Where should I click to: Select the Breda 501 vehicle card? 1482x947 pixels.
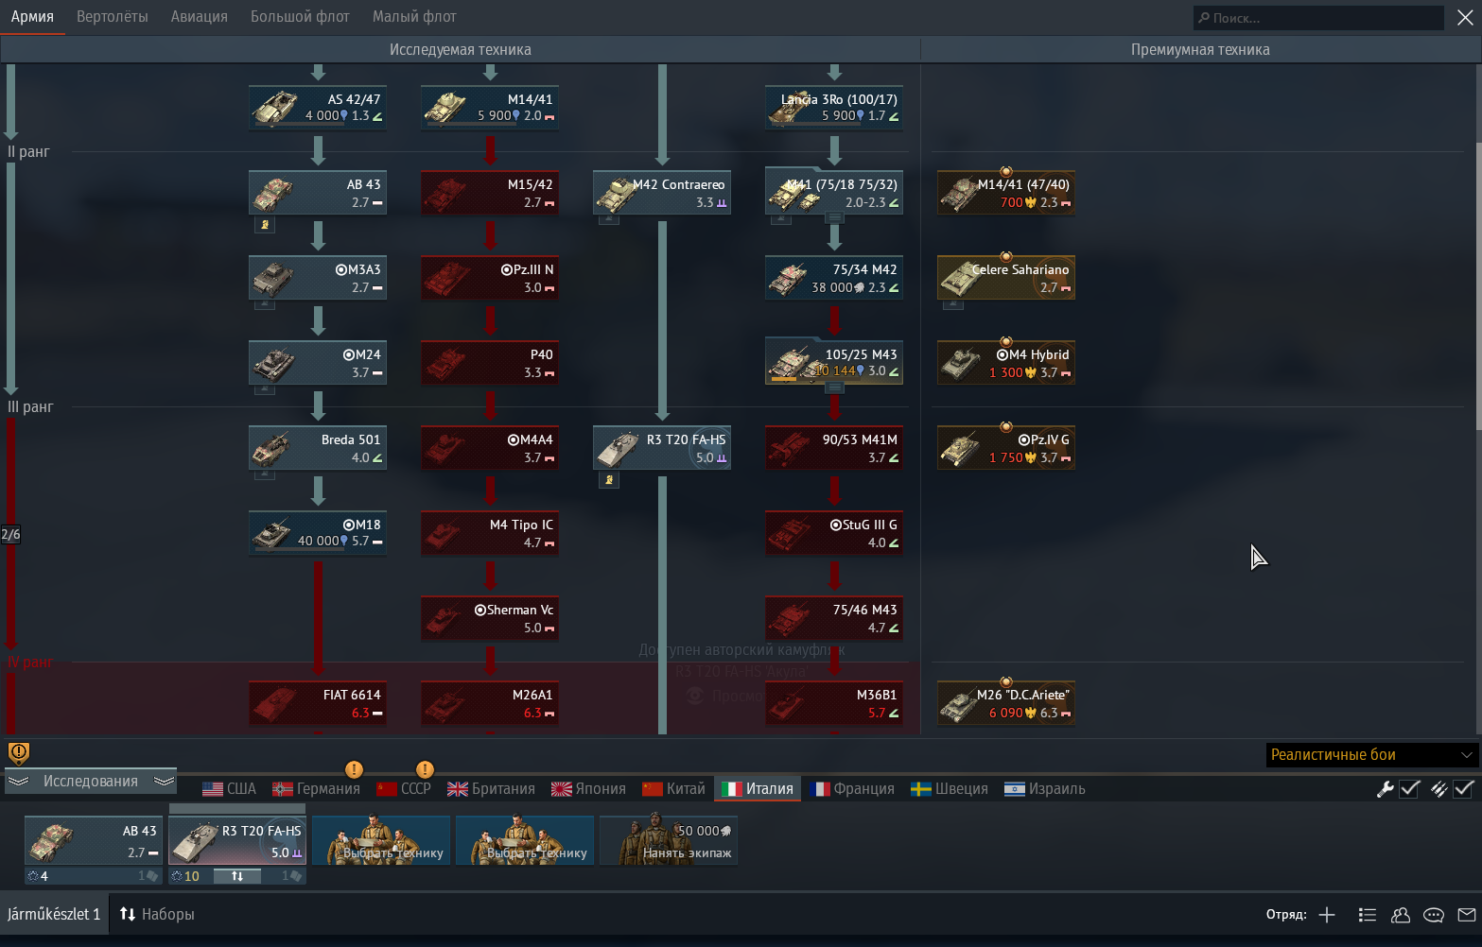tap(318, 448)
